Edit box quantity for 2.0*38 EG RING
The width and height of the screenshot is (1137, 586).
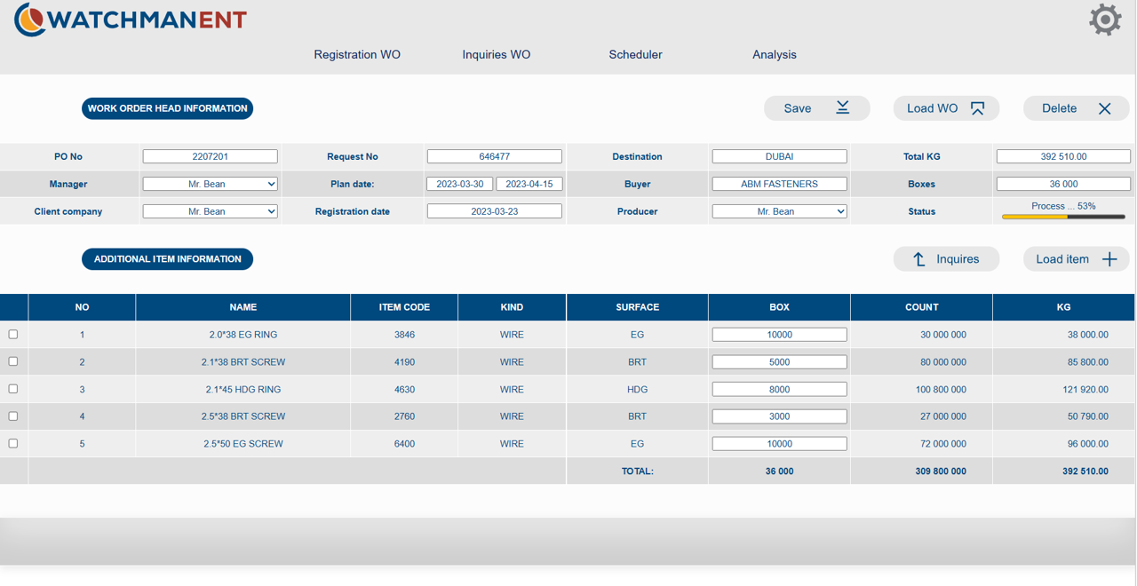click(779, 335)
